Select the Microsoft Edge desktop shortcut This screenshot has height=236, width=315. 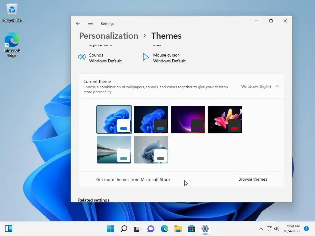12,45
